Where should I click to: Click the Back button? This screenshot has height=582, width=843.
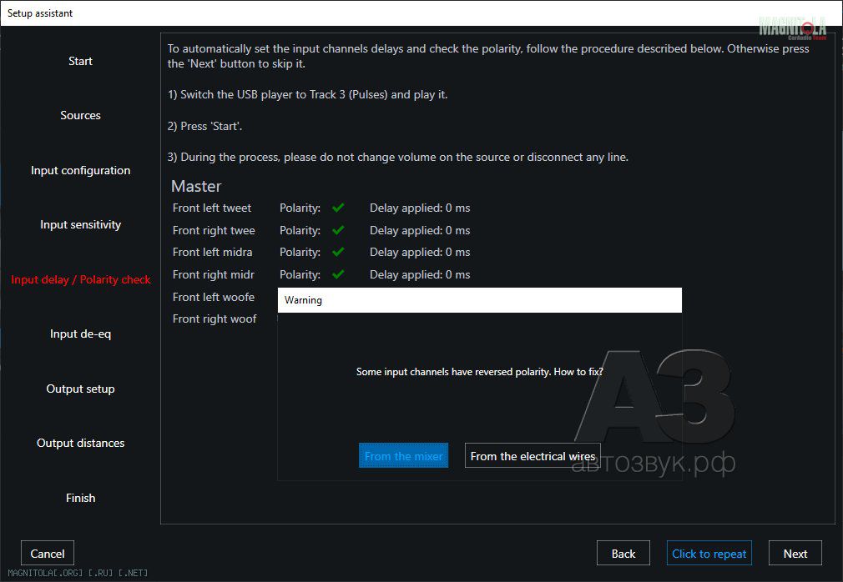[623, 554]
